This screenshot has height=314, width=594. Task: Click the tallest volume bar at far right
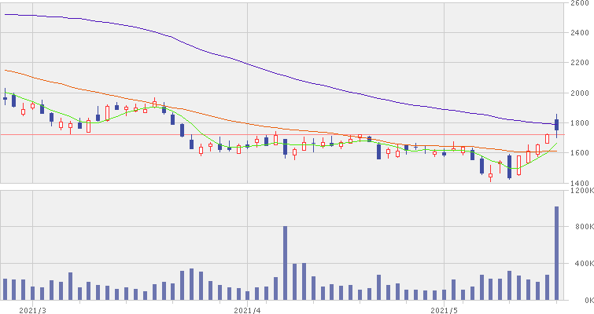pyautogui.click(x=556, y=254)
